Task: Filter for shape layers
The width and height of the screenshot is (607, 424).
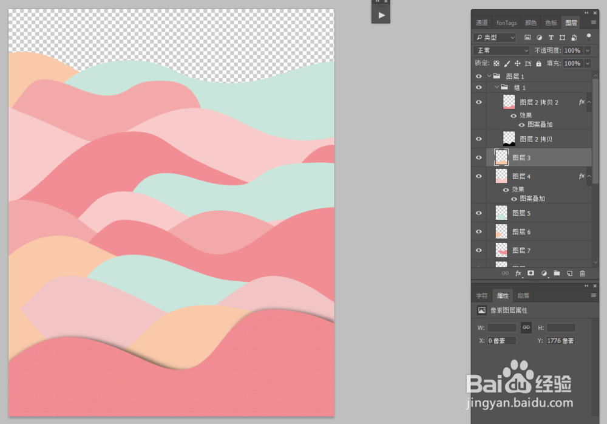Action: coord(563,38)
